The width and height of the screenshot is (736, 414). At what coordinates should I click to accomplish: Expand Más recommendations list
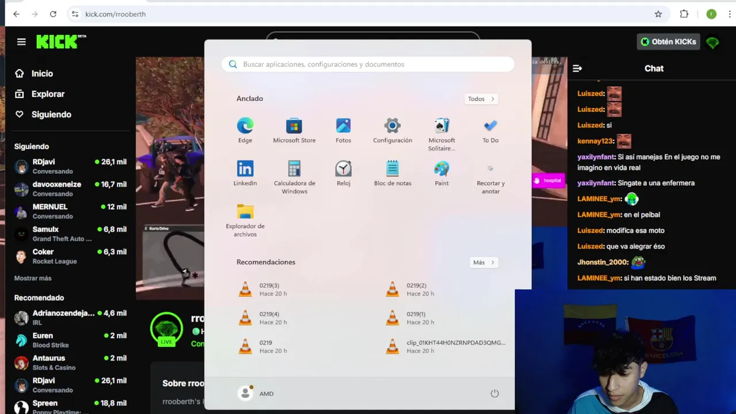(x=484, y=262)
